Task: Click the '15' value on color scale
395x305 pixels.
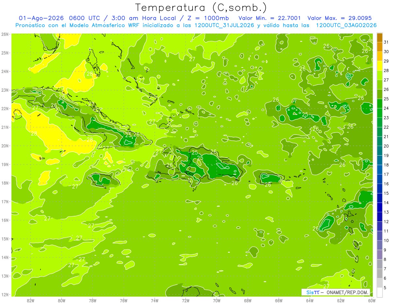Action: point(386,193)
